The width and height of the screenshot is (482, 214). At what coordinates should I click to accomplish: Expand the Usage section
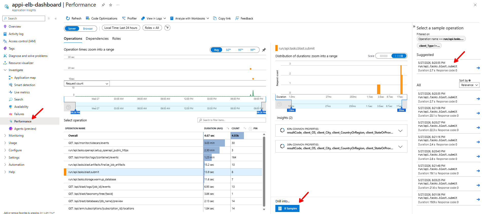pyautogui.click(x=5, y=143)
